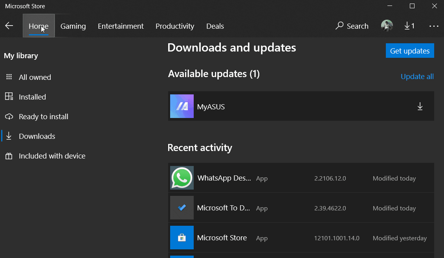Viewport: 444px width, 258px height.
Task: Select the Deals tab
Action: tap(215, 26)
